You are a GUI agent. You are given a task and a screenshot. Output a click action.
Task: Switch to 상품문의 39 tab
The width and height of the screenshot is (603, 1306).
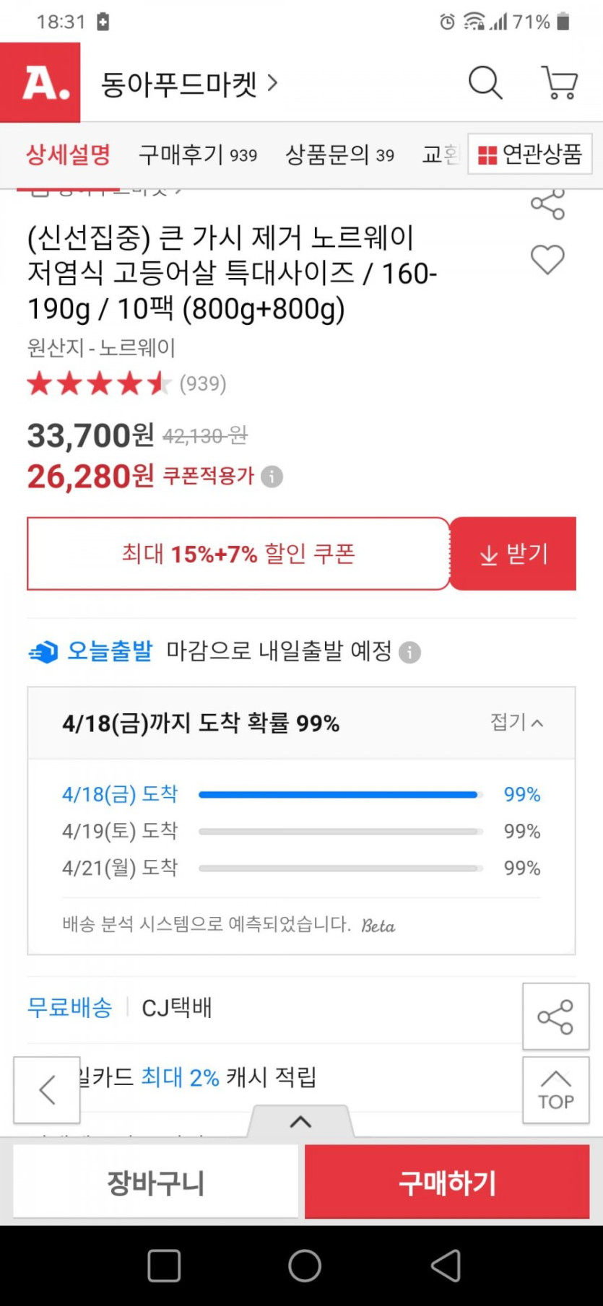(x=339, y=154)
